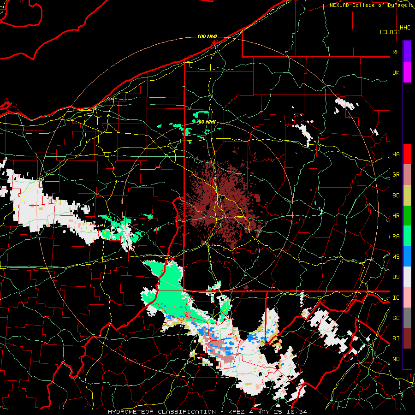Click the 'KPBZ' station identifier
415x415 pixels.
coord(237,412)
